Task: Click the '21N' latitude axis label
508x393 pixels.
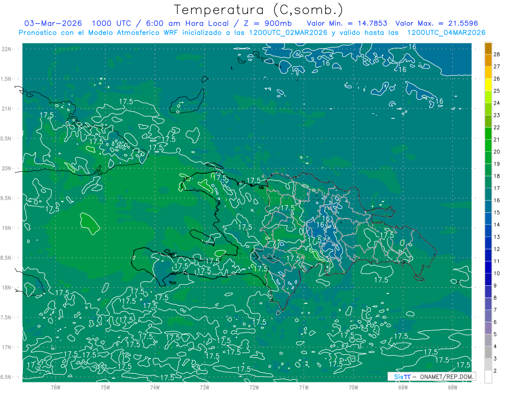Action: click(x=7, y=109)
